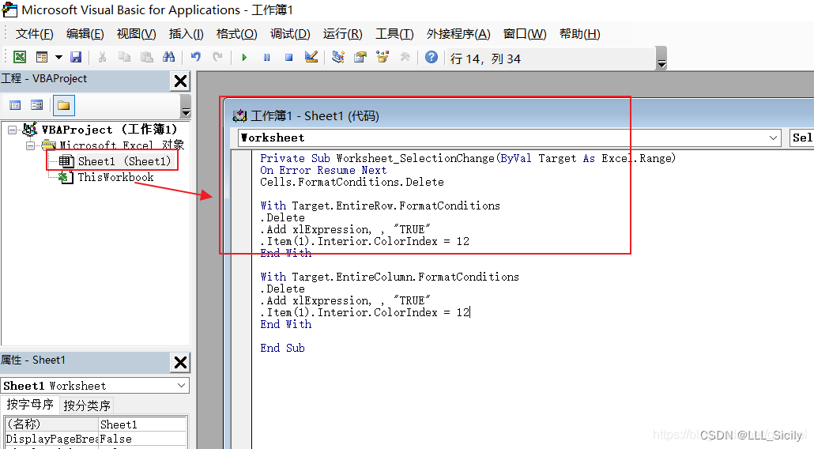Run the macro with the green play icon
Image resolution: width=814 pixels, height=449 pixels.
pyautogui.click(x=244, y=57)
